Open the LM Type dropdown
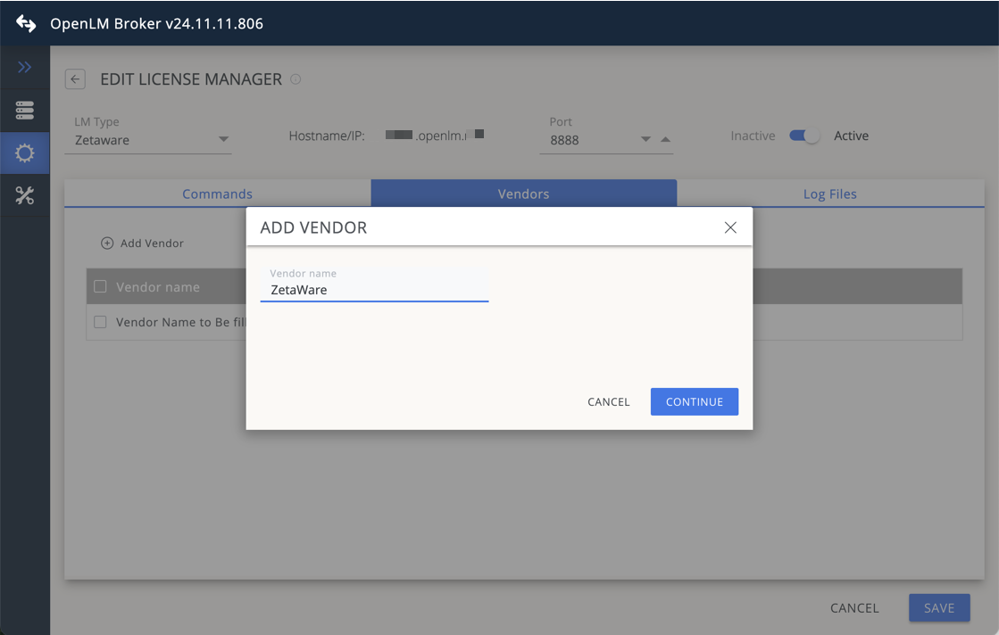The image size is (999, 635). click(223, 139)
